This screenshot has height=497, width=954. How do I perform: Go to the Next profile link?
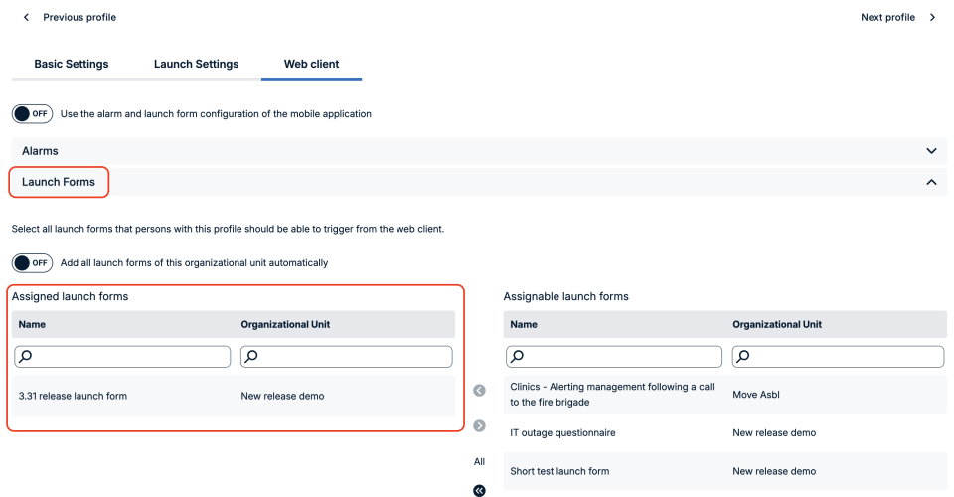click(887, 17)
